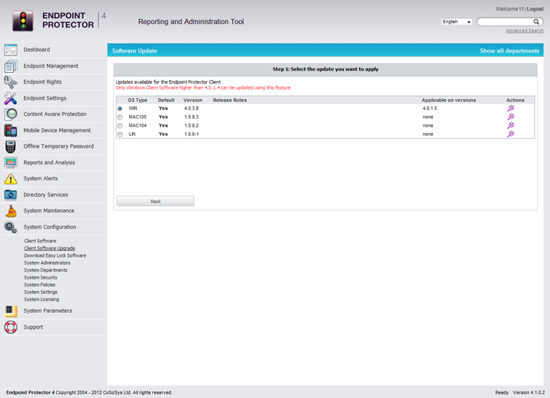This screenshot has width=550, height=398.
Task: Click the Directory Services folder icon
Action: coord(10,195)
